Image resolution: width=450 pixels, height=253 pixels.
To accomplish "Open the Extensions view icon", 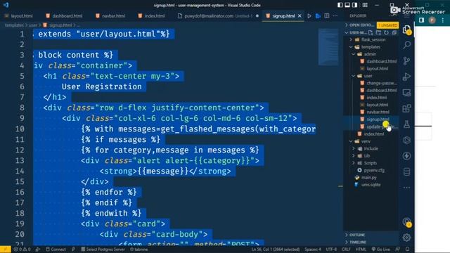I will 406,108.
